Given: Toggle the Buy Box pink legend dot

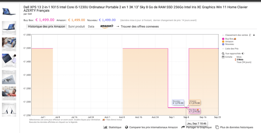Looking at the screenshot, I should [x=223, y=39].
